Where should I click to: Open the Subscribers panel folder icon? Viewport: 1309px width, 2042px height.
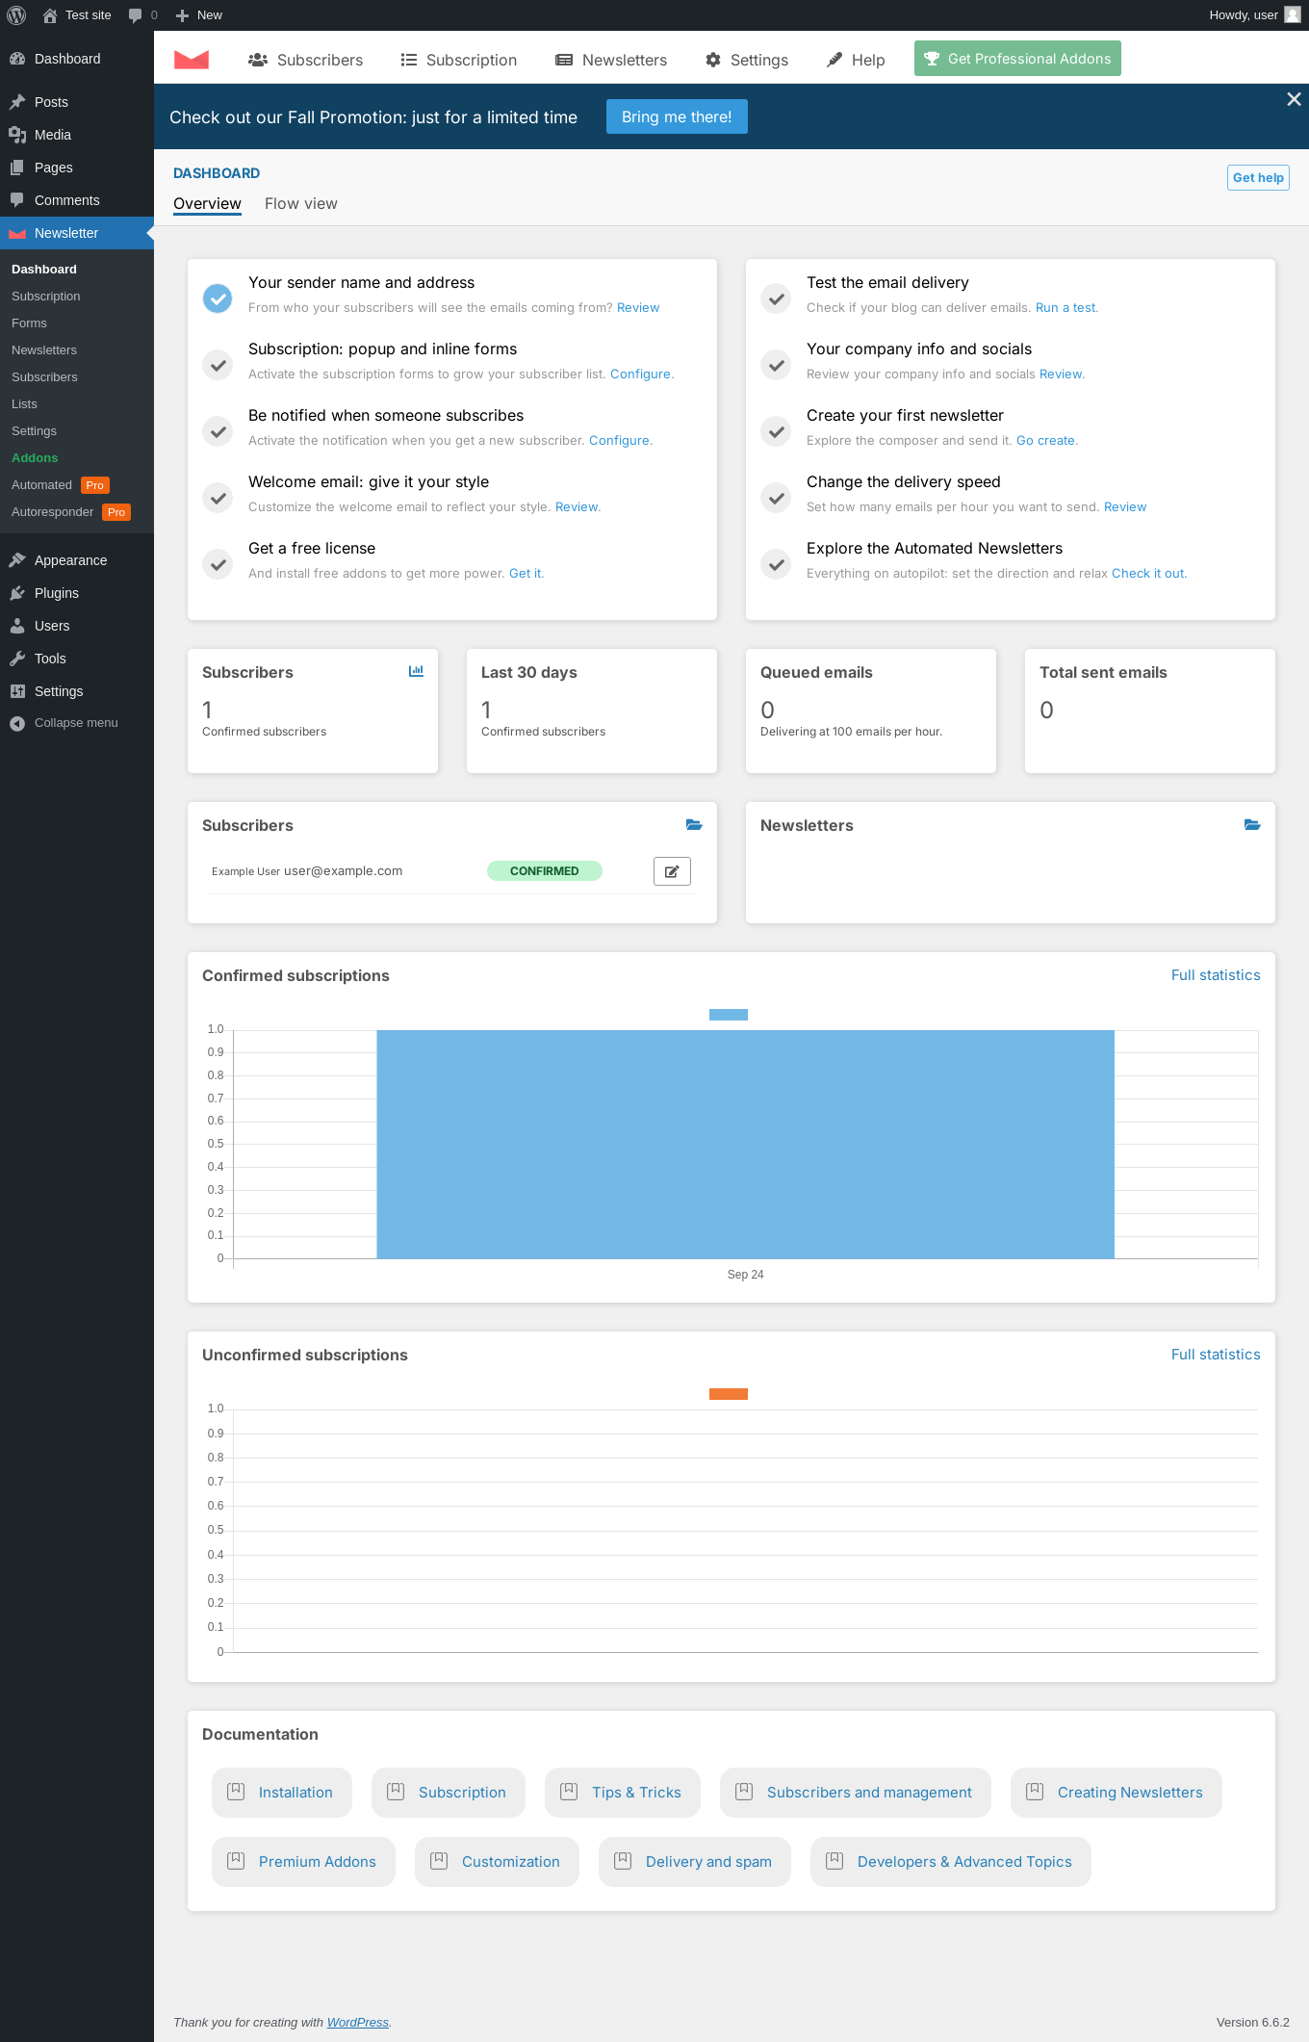tap(694, 825)
